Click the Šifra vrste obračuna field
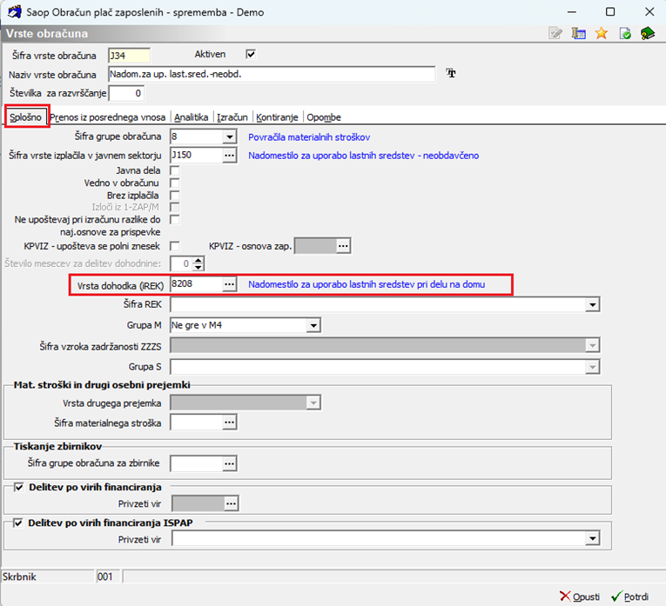This screenshot has width=666, height=606. pos(129,56)
